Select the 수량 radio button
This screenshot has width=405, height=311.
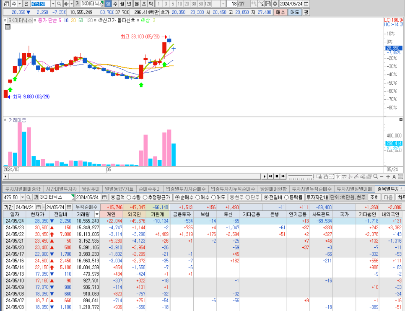129,197
